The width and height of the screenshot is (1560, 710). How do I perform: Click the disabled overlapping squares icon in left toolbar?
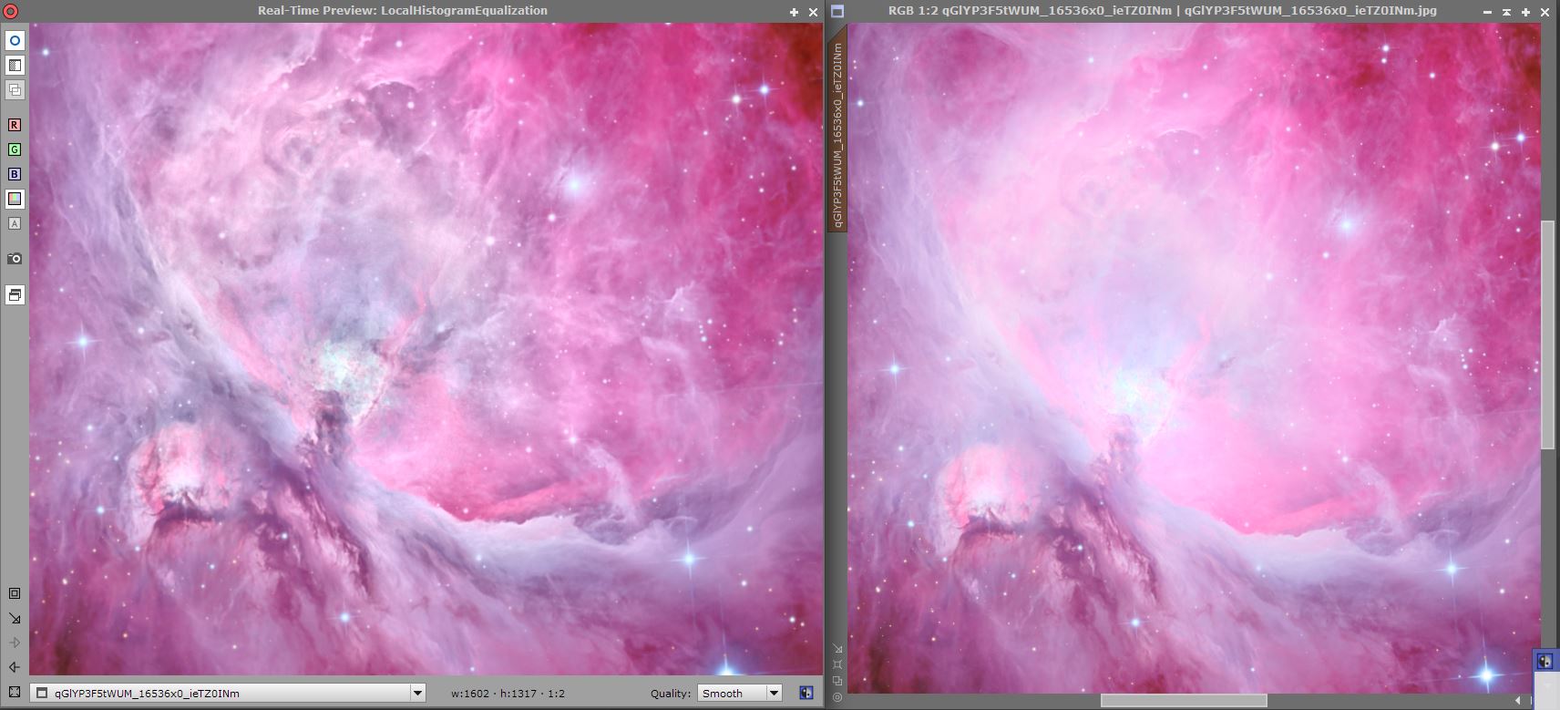pos(15,90)
